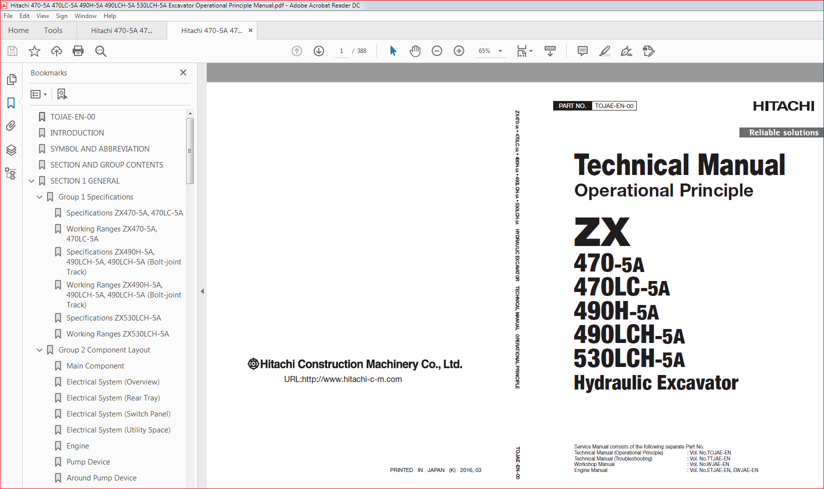824x489 pixels.
Task: Open Working Ranges ZX530LCH-5A bookmark
Action: 118,334
